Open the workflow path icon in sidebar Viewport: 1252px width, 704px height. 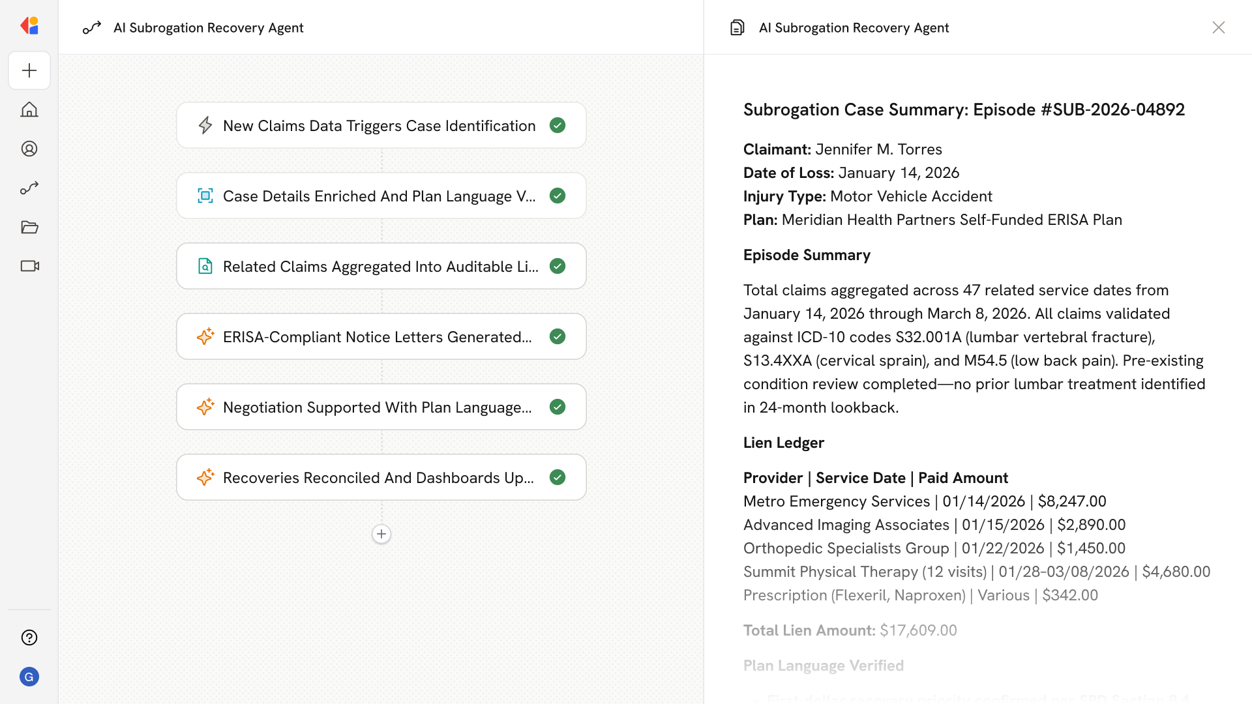pos(29,188)
